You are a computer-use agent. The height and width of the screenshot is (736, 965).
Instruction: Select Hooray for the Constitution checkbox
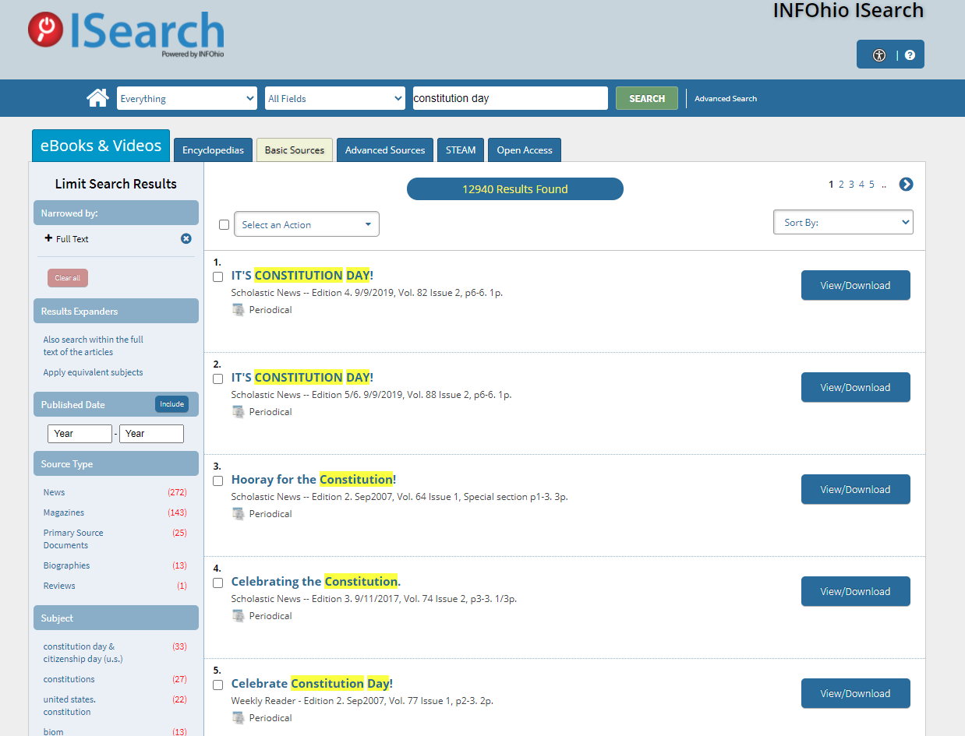click(x=218, y=481)
